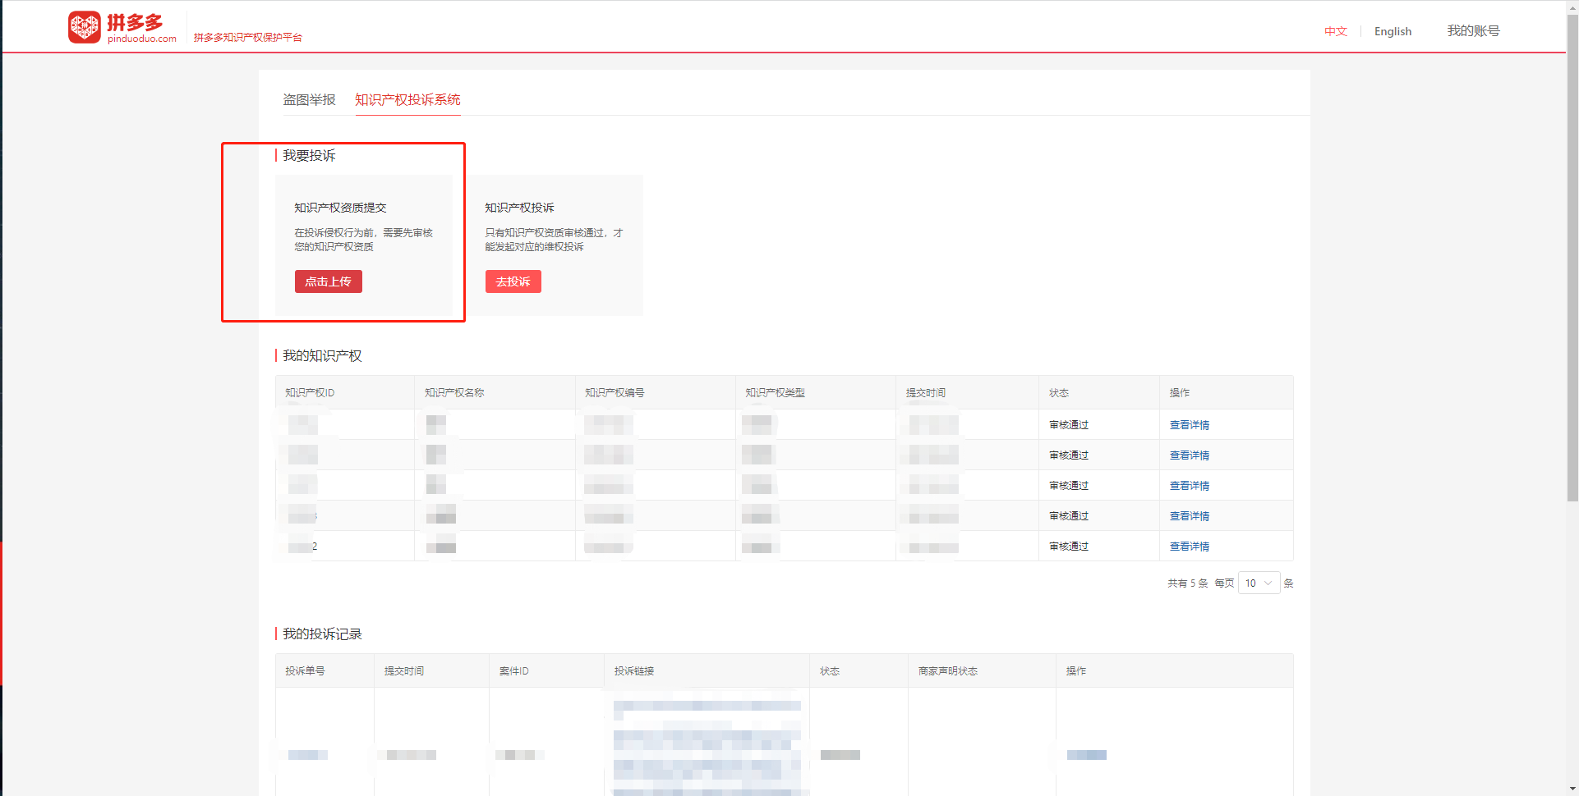Click the red 点击上传 button
Screen dimensions: 1579x796
[329, 281]
